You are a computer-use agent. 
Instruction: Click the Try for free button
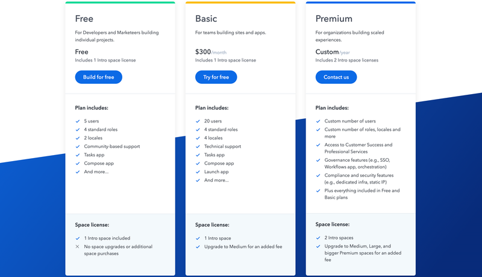coord(216,77)
